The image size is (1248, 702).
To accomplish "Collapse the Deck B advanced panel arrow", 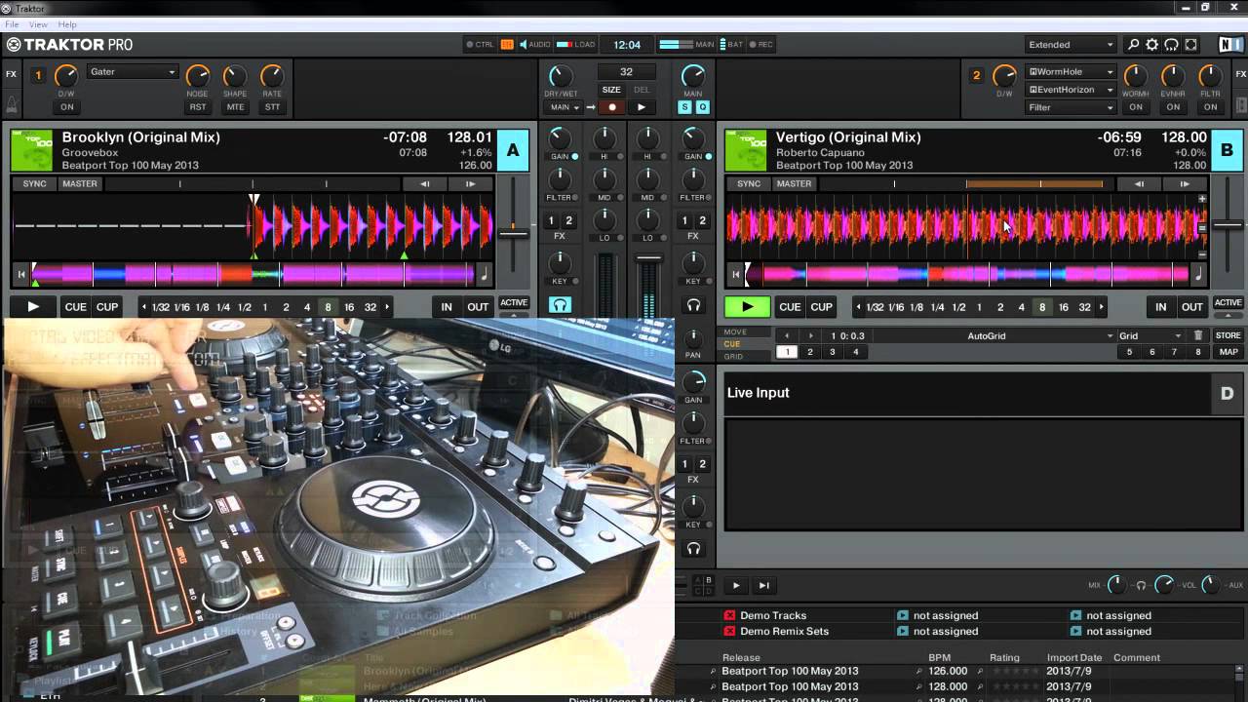I will 1228,317.
